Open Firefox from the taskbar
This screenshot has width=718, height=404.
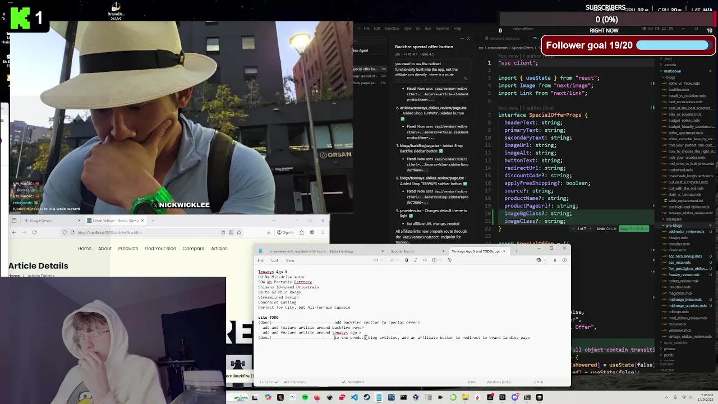click(x=317, y=397)
